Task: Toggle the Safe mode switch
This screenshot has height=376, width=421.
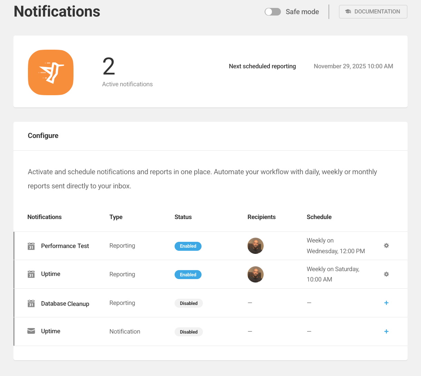Action: (x=273, y=11)
